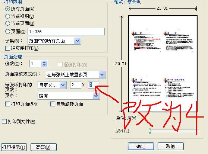Viewport: 208px width, 154px height.
Task: Increase copies with the 份数 up arrow
Action: coord(44,62)
